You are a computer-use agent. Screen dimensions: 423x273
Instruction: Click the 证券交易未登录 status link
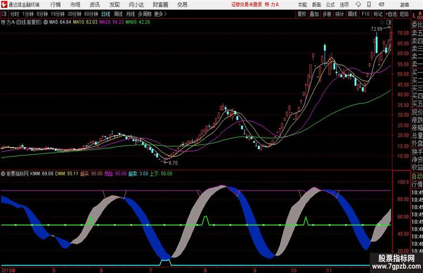tap(247, 4)
